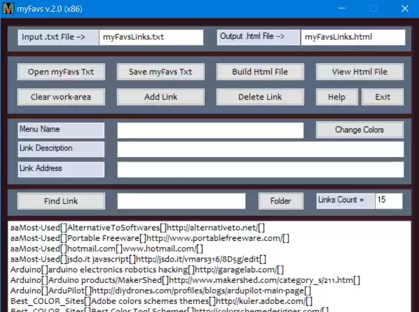The height and width of the screenshot is (312, 419).
Task: Select the Portable Freeware link line
Action: coord(150,238)
